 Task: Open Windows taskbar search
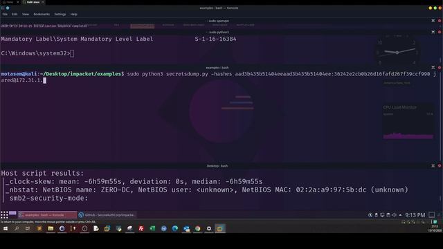pos(17,229)
